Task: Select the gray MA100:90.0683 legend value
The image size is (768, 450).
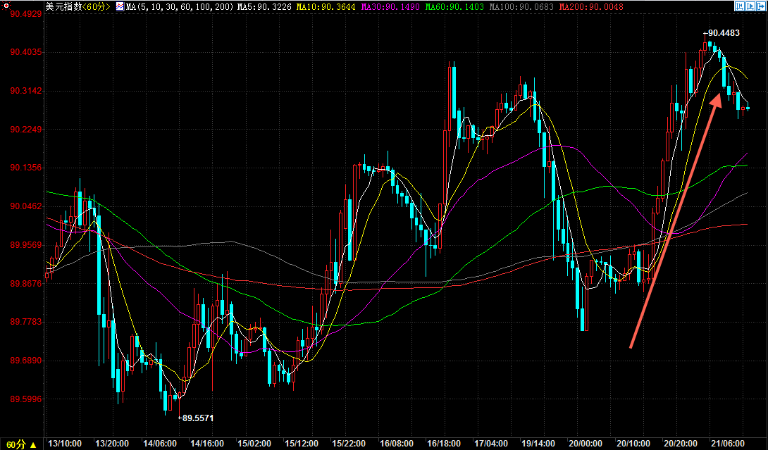Action: coord(521,7)
